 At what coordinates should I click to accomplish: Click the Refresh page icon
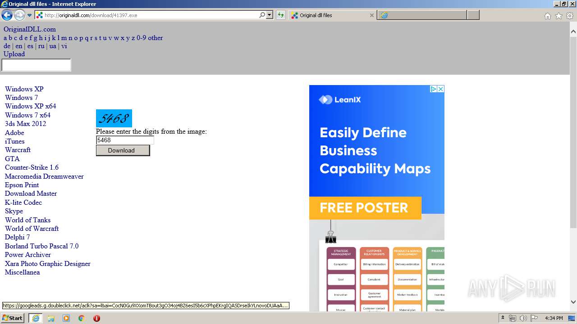tap(281, 15)
